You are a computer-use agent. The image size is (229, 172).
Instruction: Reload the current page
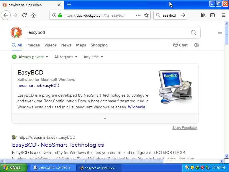click(x=24, y=15)
